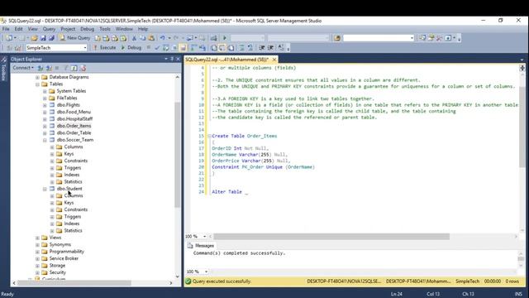Click the green Start arrow icon

pyautogui.click(x=225, y=38)
